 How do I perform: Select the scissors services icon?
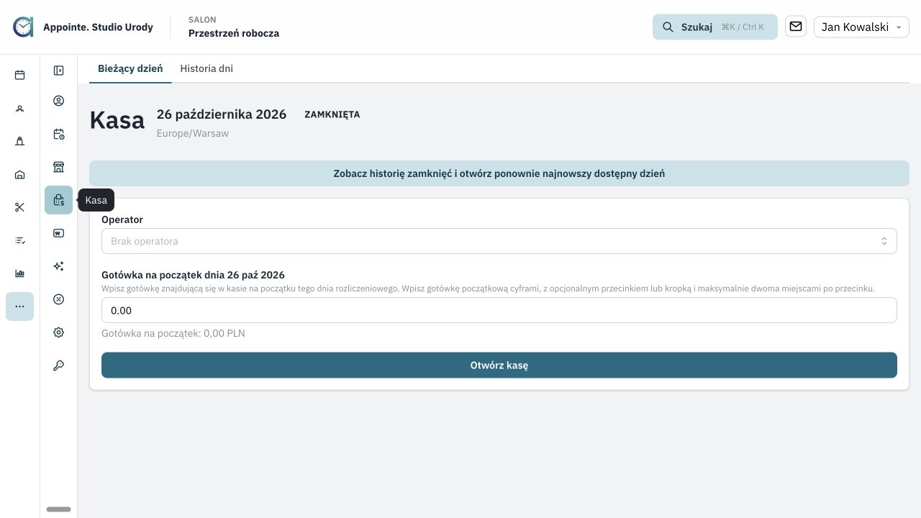tap(19, 207)
